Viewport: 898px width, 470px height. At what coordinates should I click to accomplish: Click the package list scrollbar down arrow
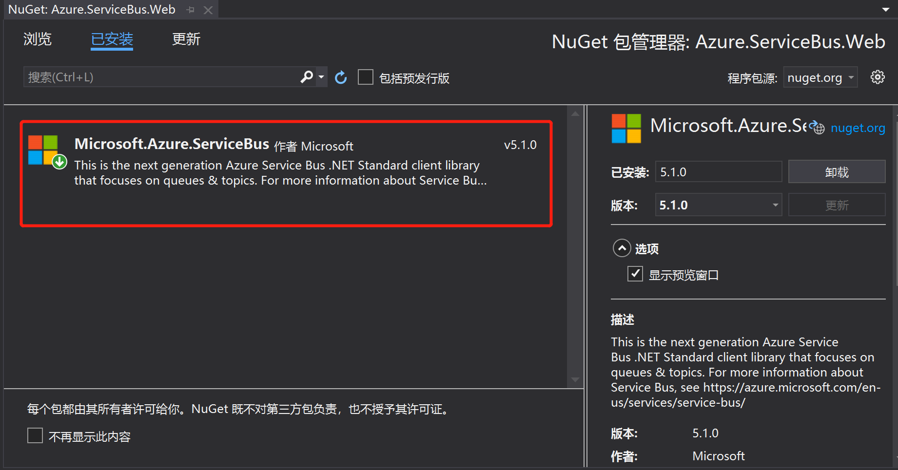coord(575,380)
